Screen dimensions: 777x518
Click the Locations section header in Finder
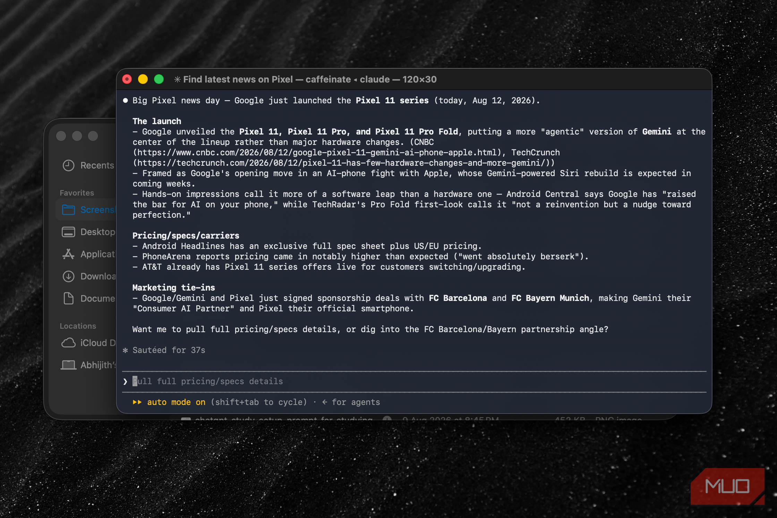tap(78, 326)
